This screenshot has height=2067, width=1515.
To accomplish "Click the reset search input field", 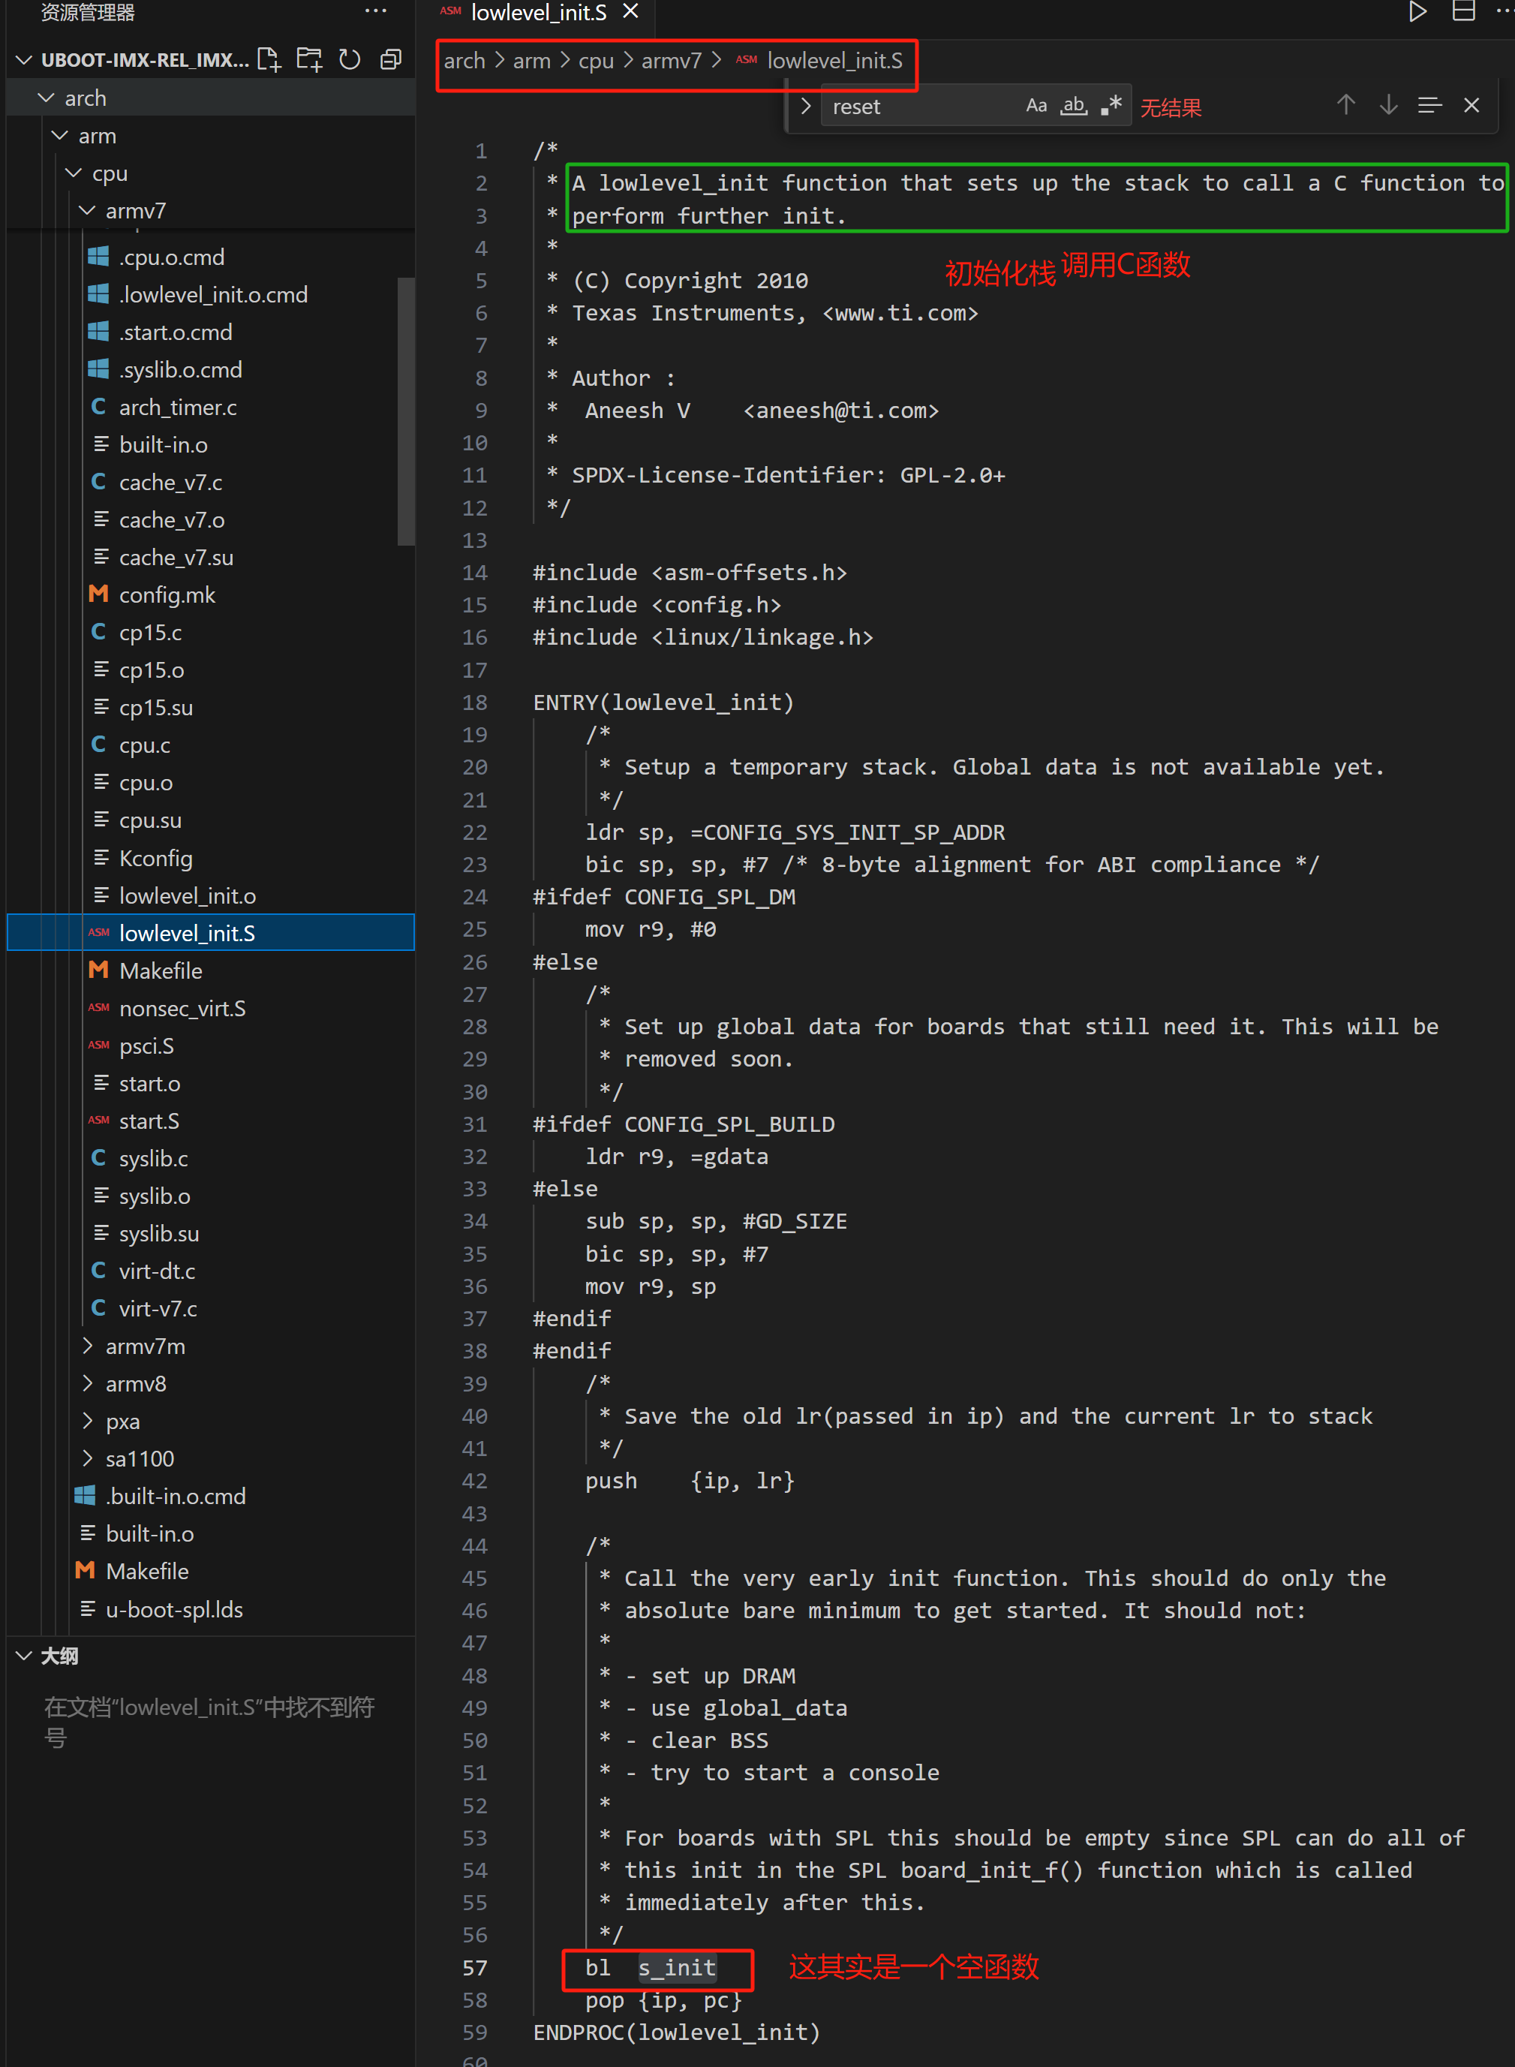I will pos(917,107).
